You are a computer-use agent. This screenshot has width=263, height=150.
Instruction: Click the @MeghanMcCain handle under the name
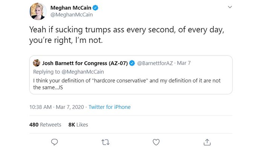coord(71,15)
